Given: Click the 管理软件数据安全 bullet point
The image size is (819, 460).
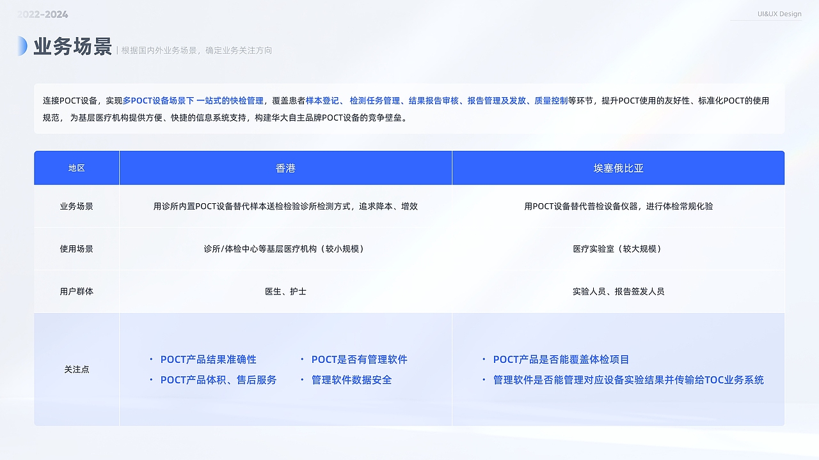Looking at the screenshot, I should (x=352, y=379).
